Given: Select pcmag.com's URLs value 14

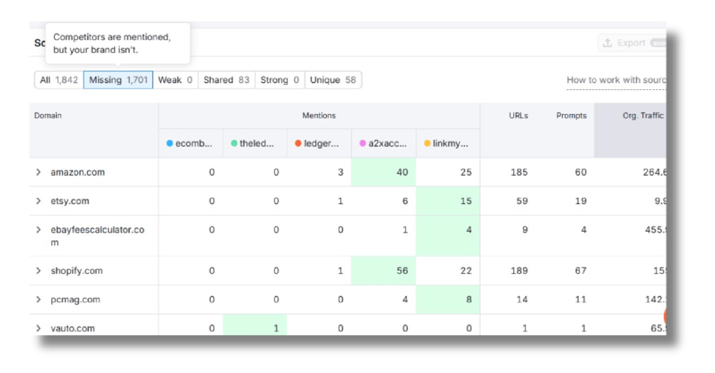Looking at the screenshot, I should 522,299.
